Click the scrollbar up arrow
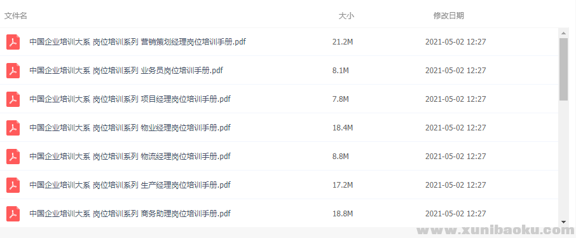The width and height of the screenshot is (576, 238). [563, 33]
